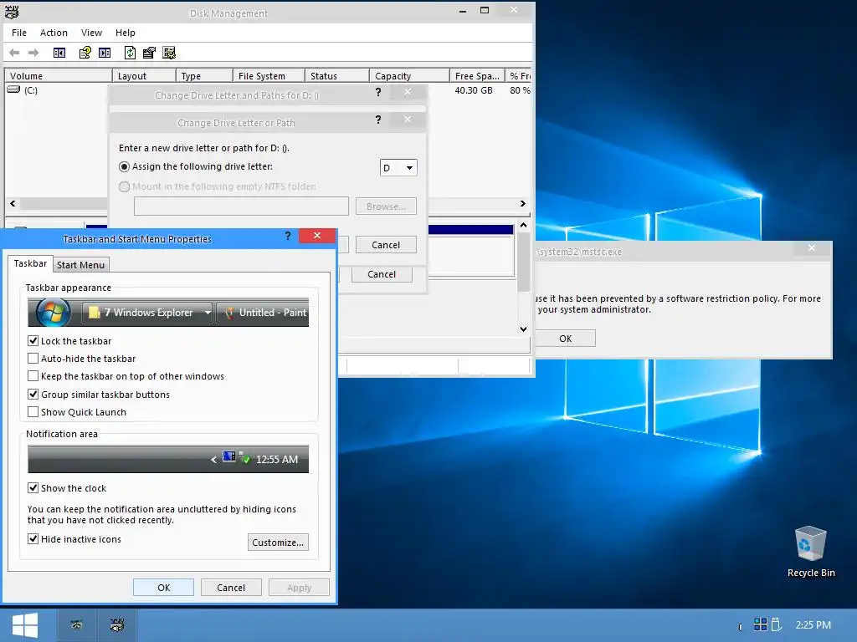Close the mstsc.exe error dialog
Screen dimensions: 857x642
point(812,247)
